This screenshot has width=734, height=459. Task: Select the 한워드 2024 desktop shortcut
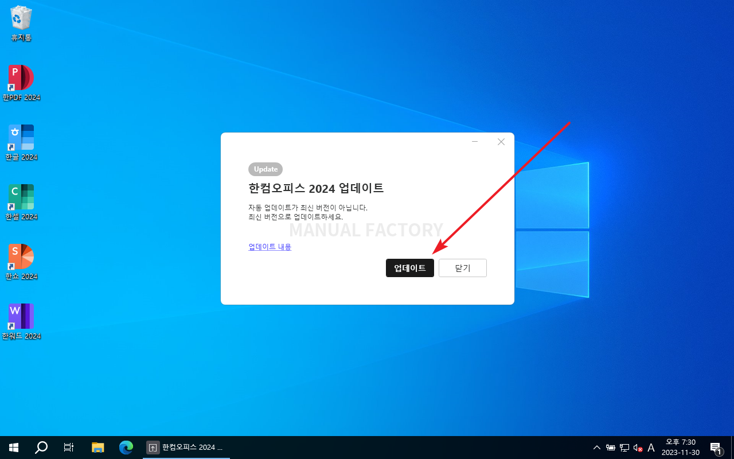click(21, 322)
